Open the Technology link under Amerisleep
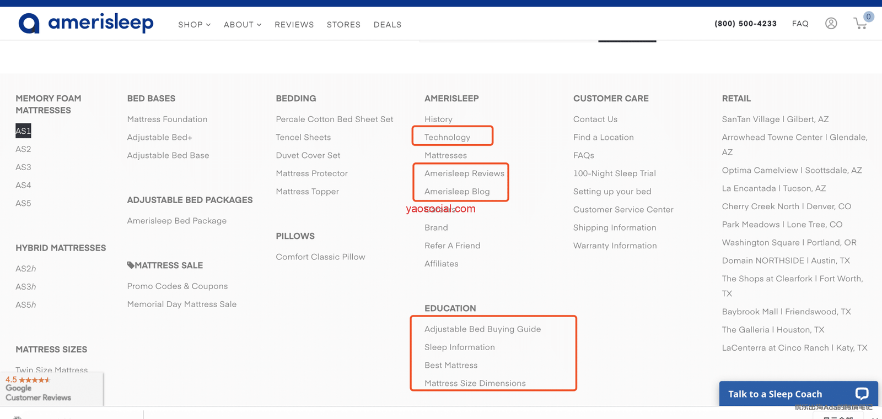The image size is (882, 419). tap(447, 137)
